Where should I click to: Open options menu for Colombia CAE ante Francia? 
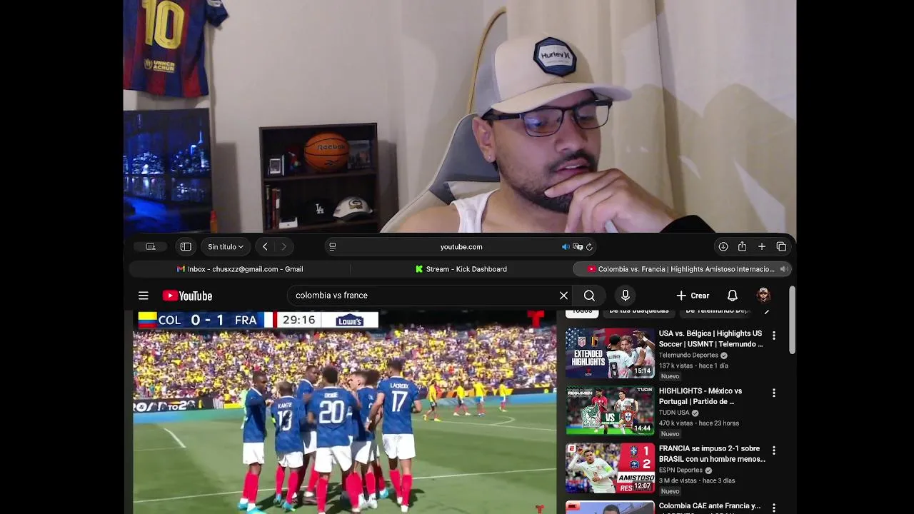773,508
